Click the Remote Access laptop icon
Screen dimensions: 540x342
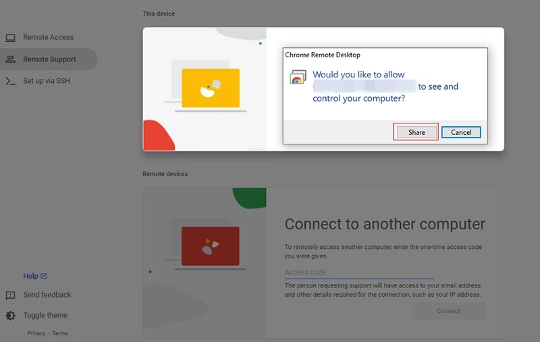(x=10, y=38)
